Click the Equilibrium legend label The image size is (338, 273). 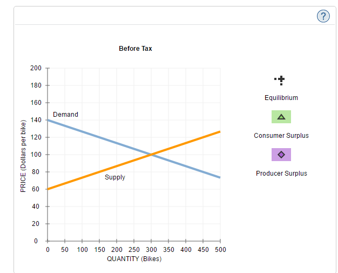point(281,98)
